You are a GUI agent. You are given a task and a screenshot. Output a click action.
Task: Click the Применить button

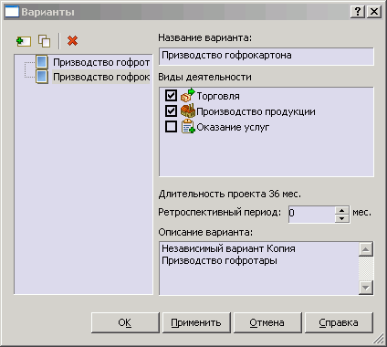point(196,322)
